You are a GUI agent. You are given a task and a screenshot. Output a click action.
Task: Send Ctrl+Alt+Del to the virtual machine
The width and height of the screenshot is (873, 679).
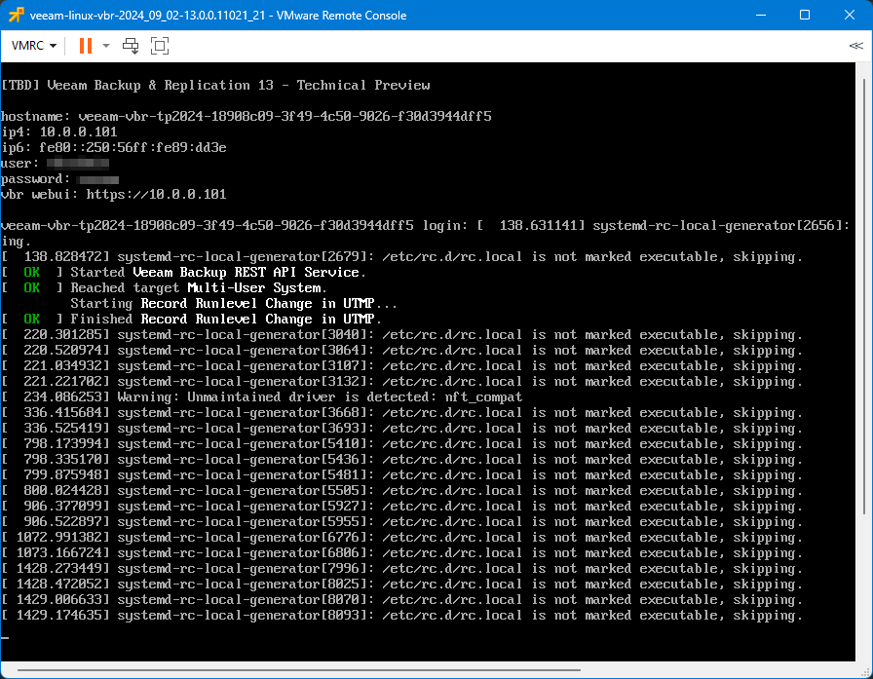click(x=131, y=46)
